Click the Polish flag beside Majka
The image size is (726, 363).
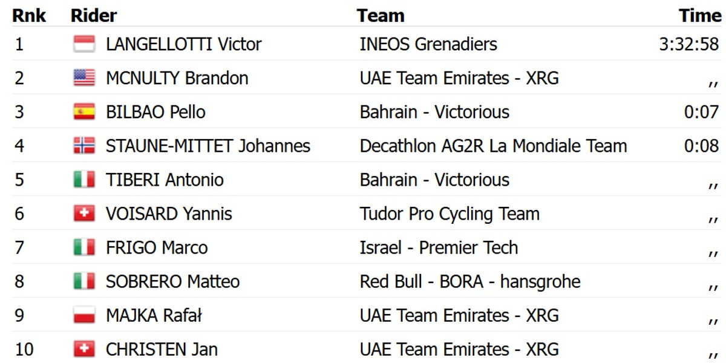[x=84, y=315]
